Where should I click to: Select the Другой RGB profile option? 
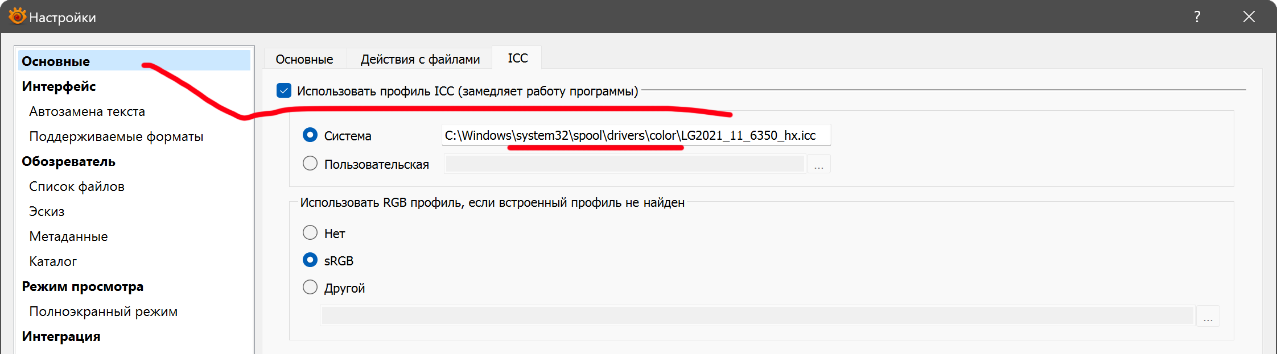point(310,288)
